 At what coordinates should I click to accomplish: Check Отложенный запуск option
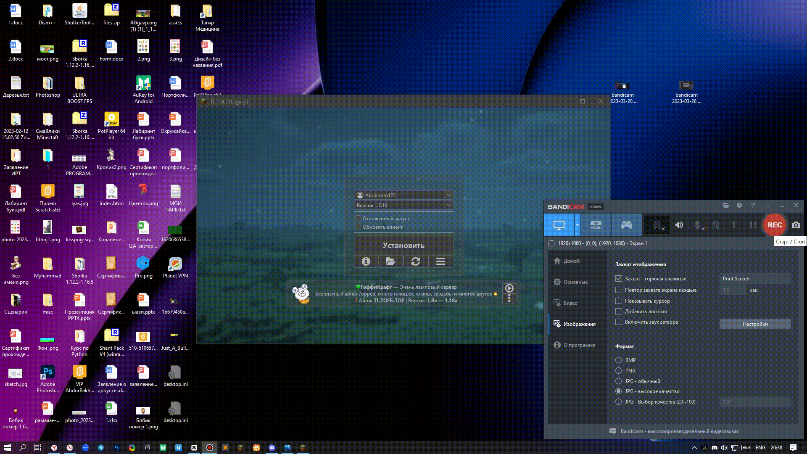358,218
